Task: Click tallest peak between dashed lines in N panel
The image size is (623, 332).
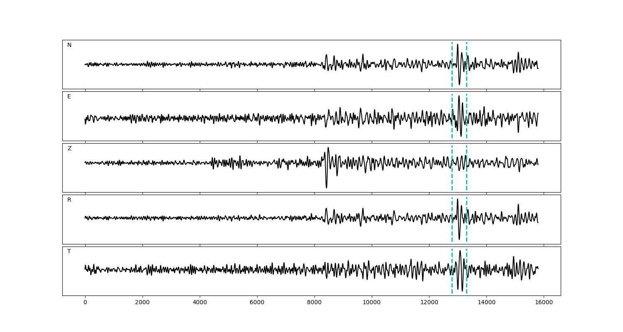Action: (x=457, y=44)
